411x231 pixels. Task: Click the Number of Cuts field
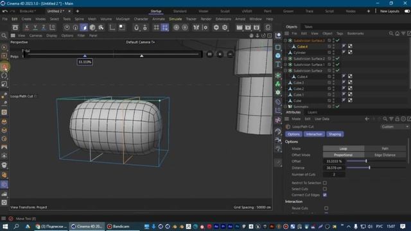click(334, 175)
